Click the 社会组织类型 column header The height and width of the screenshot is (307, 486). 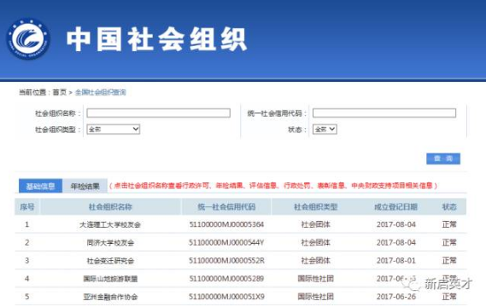click(x=315, y=206)
